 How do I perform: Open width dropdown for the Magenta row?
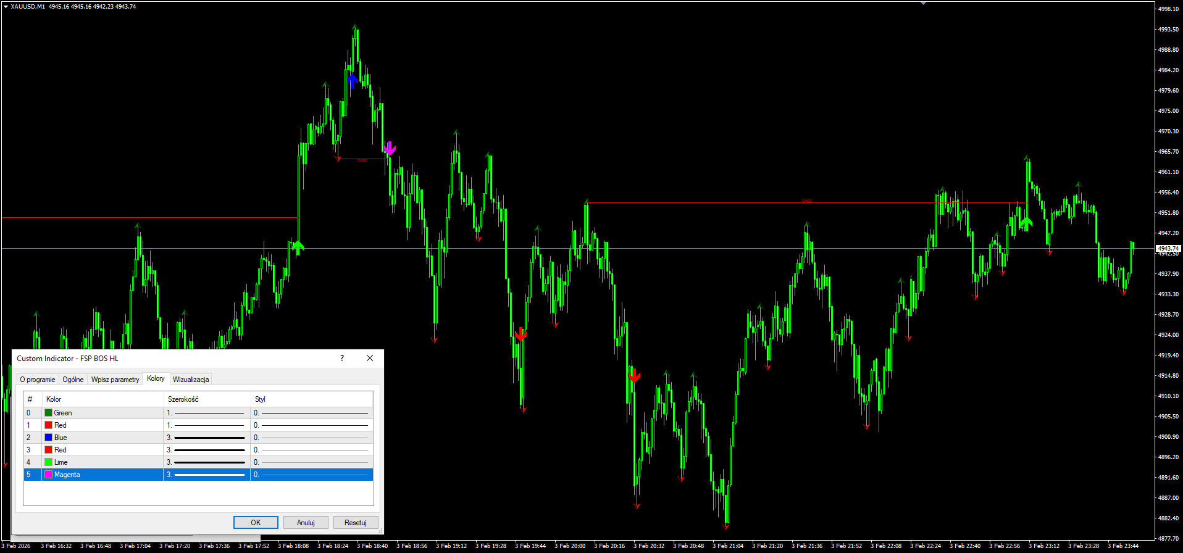[x=206, y=475]
